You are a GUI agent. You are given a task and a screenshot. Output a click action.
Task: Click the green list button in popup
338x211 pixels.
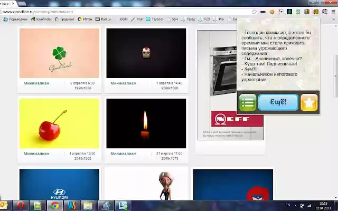pos(248,102)
